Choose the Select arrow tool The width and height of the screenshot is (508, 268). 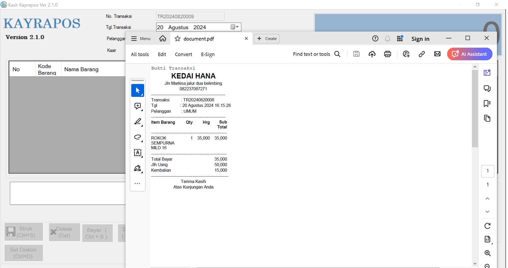[138, 90]
